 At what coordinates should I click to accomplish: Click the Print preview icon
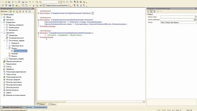pos(26,2)
